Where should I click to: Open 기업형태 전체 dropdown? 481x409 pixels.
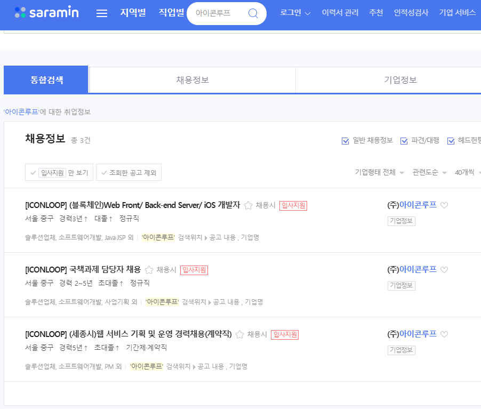tap(379, 172)
